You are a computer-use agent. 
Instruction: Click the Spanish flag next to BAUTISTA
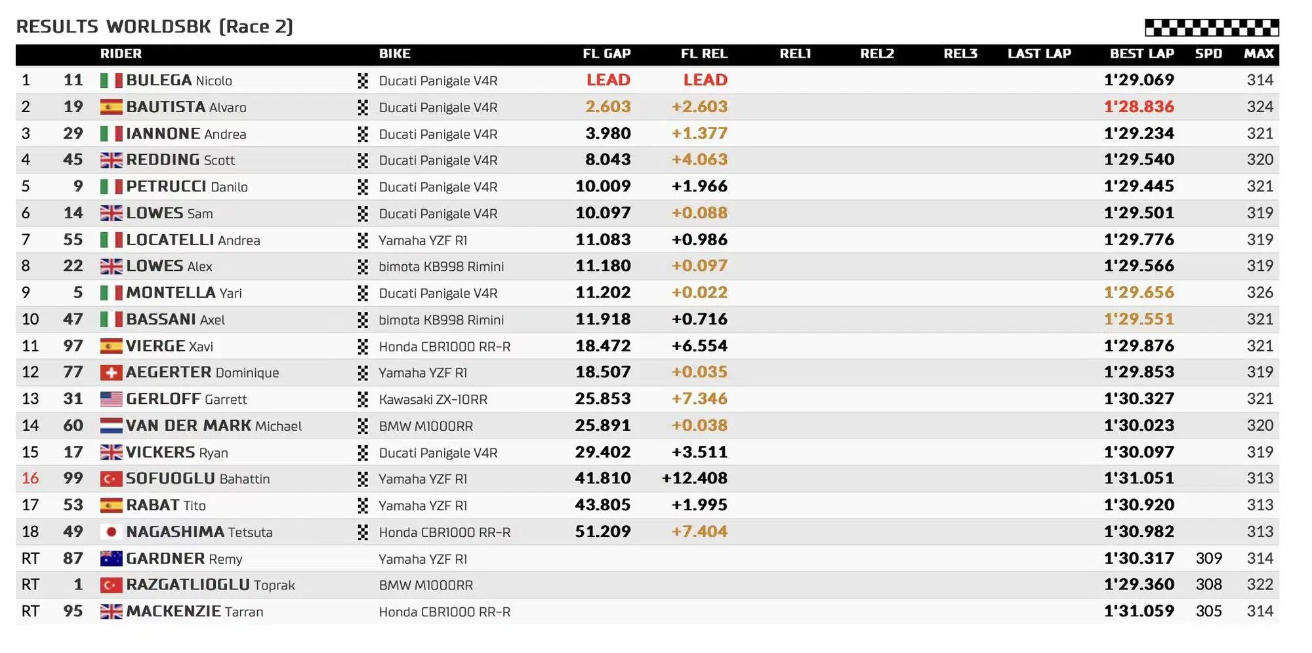pyautogui.click(x=111, y=107)
